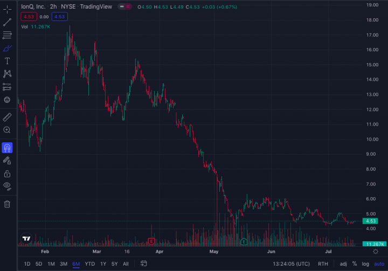Open the forecasting and measurement tools

point(7,87)
